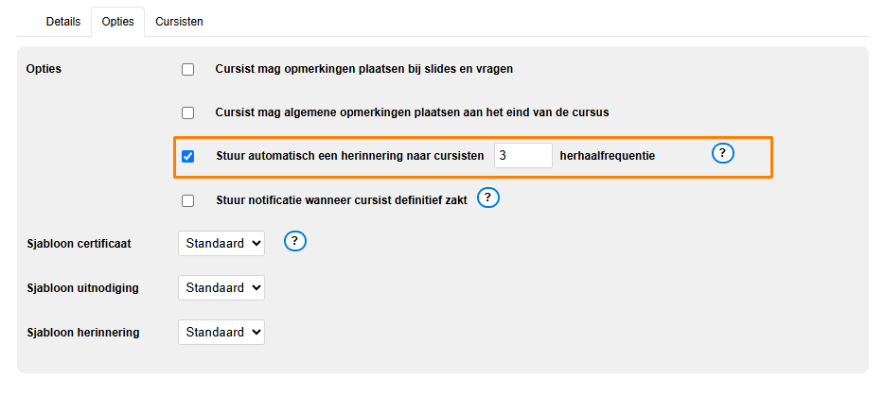Click label text 'Cursist mag opmerkingen plaatsen bij slides'
The image size is (884, 396).
pyautogui.click(x=364, y=69)
